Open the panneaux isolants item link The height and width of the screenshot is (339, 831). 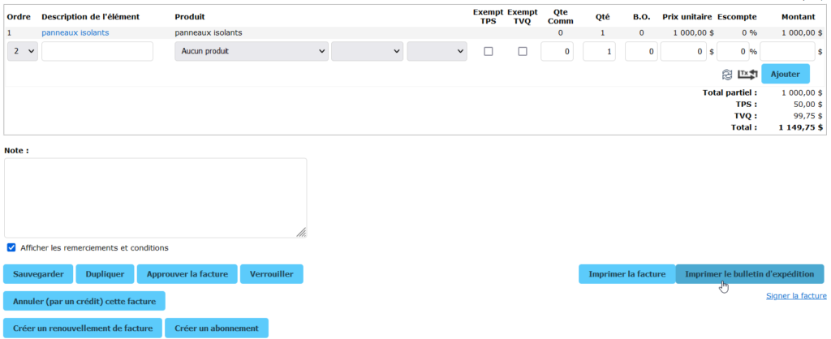75,32
